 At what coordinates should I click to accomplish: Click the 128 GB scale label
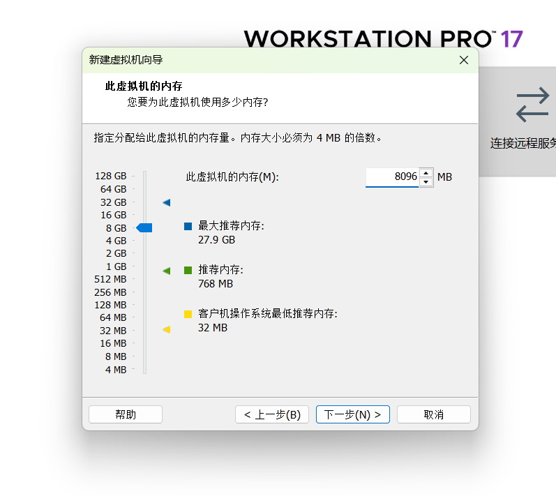[111, 176]
